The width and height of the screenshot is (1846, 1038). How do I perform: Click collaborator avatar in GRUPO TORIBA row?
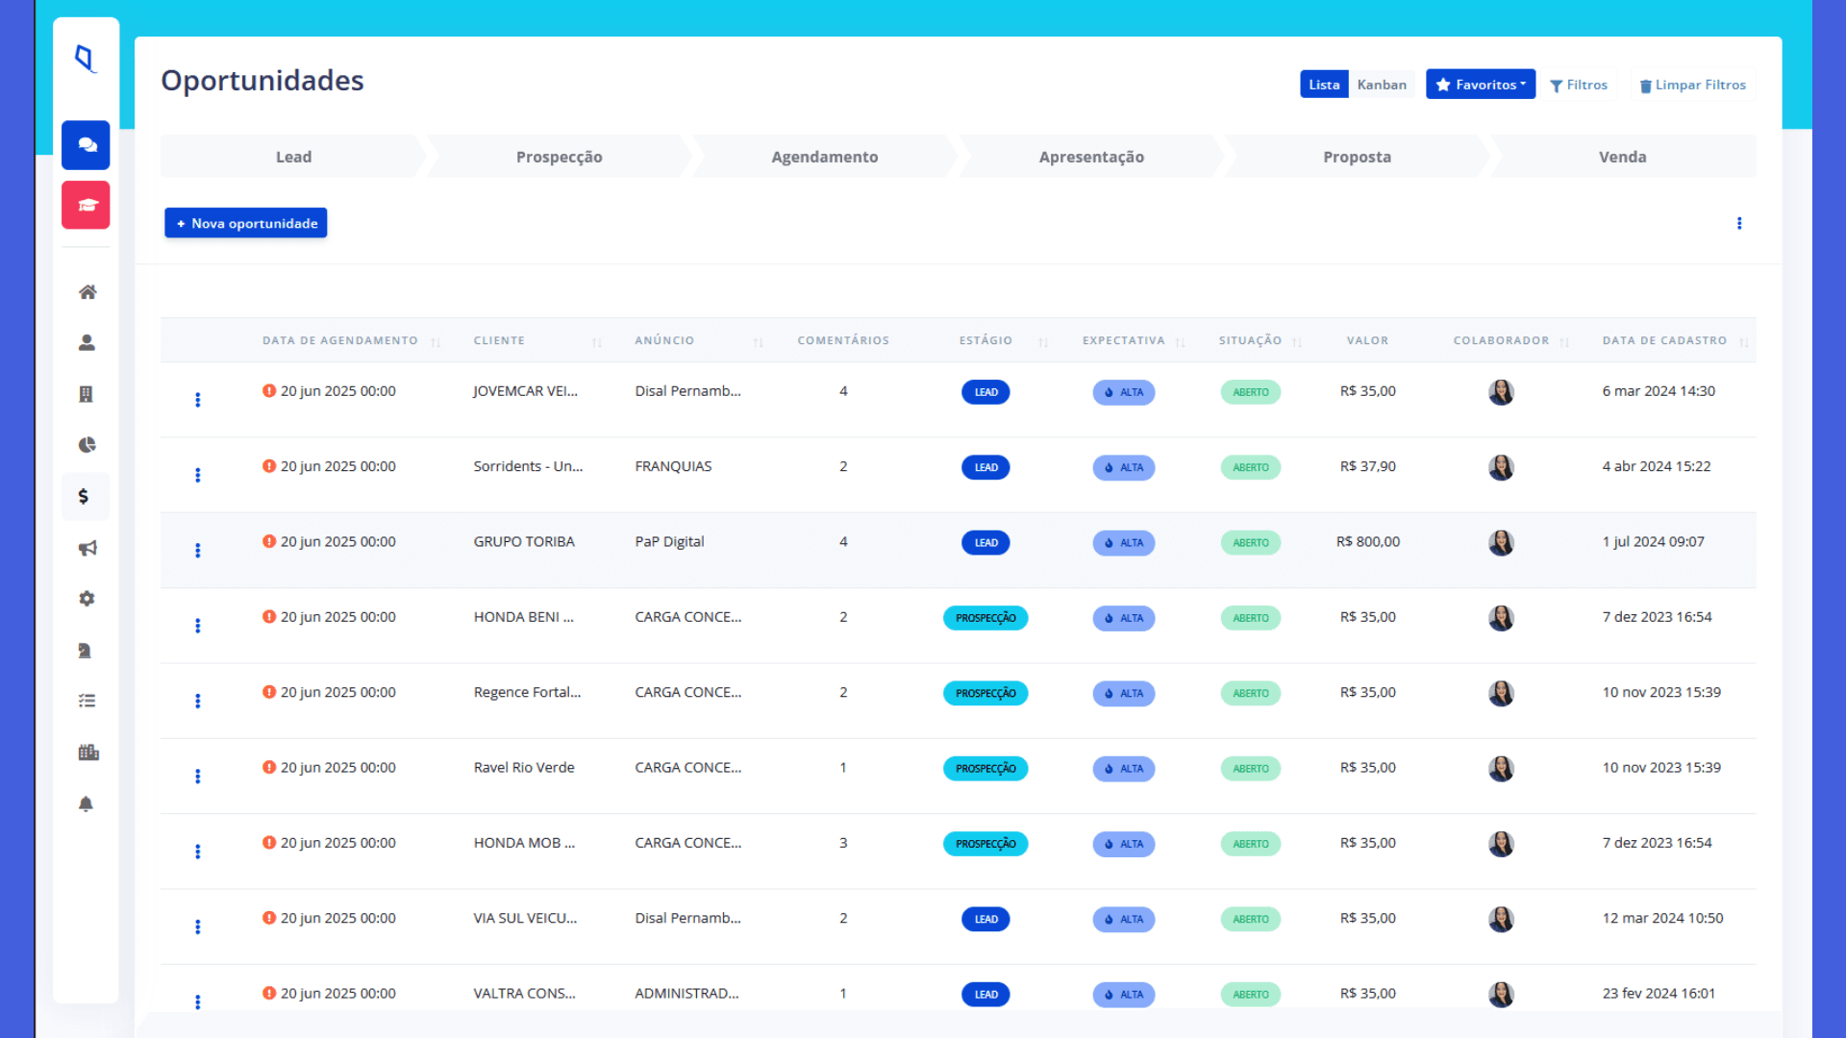[1501, 543]
